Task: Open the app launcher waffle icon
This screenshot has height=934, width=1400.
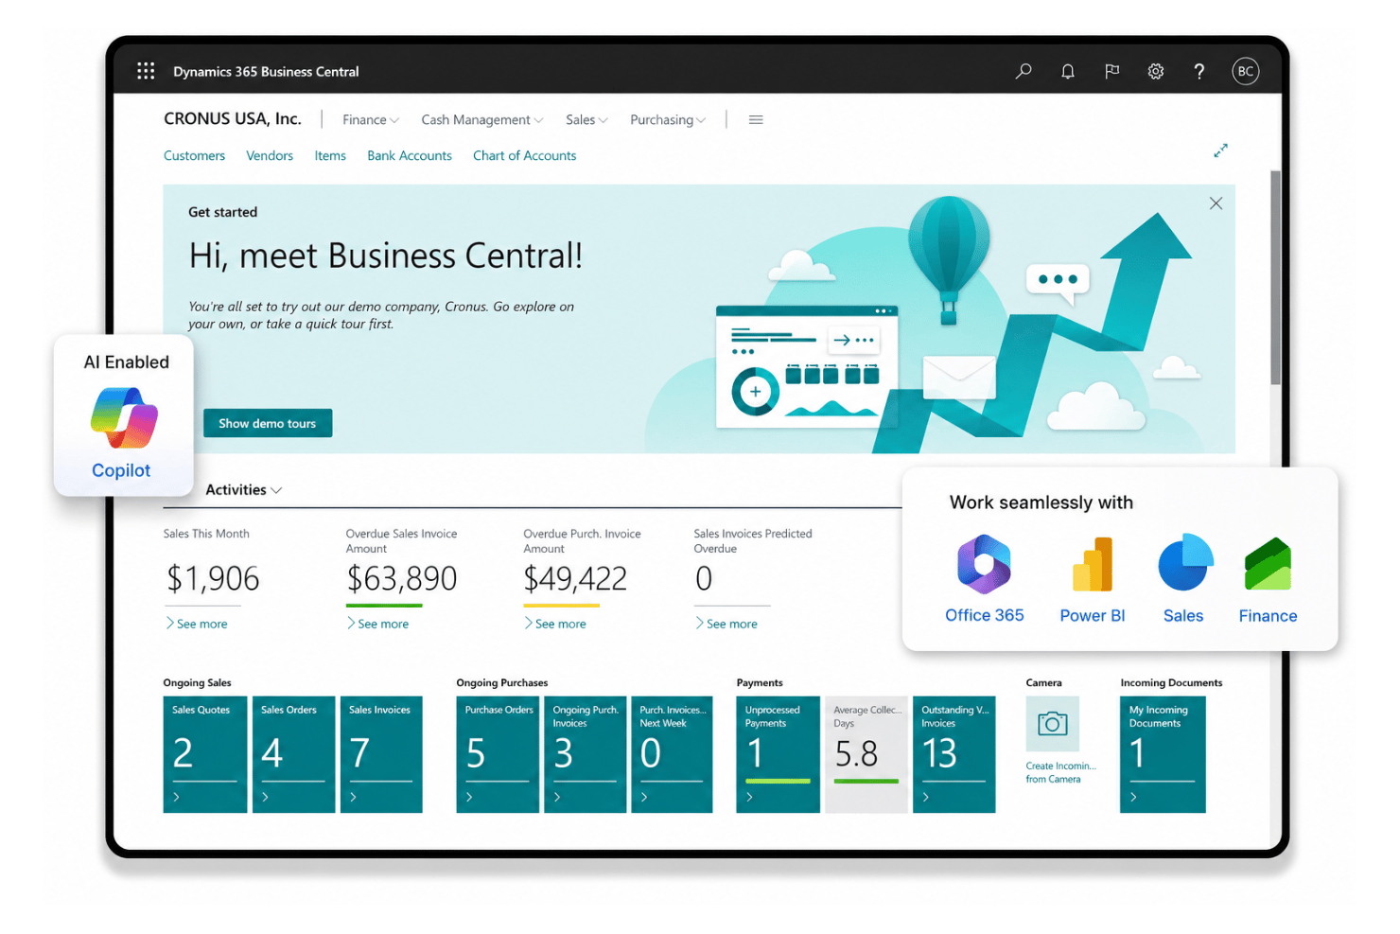Action: point(146,71)
